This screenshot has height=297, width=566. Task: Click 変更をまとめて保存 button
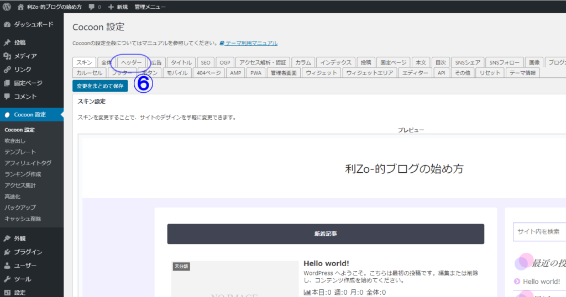(100, 86)
